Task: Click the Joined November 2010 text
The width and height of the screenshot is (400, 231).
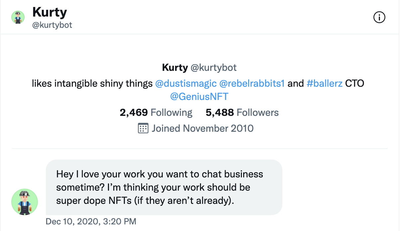Action: click(203, 128)
